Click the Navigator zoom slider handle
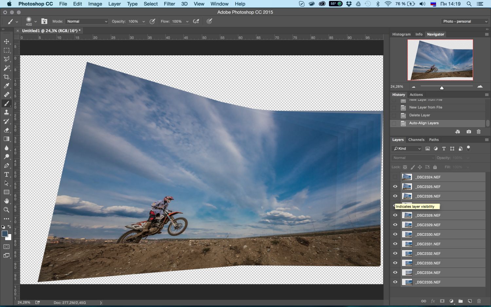The width and height of the screenshot is (491, 307). coord(442,87)
